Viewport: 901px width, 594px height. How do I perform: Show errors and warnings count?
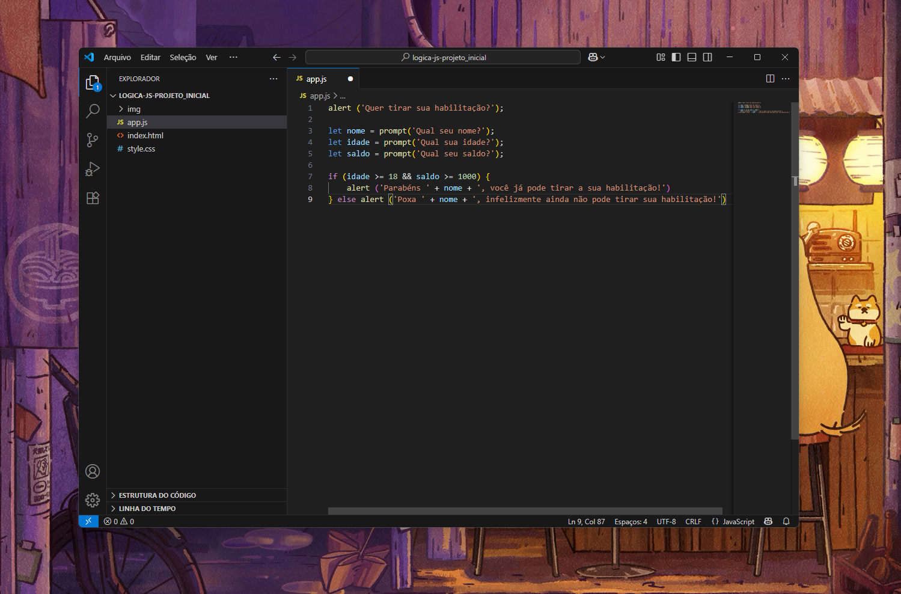[119, 521]
